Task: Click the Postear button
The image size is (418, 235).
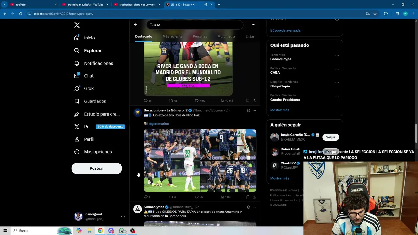Action: point(97,168)
